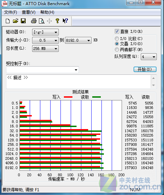Click the red 写入 legend swatch

coord(68,97)
